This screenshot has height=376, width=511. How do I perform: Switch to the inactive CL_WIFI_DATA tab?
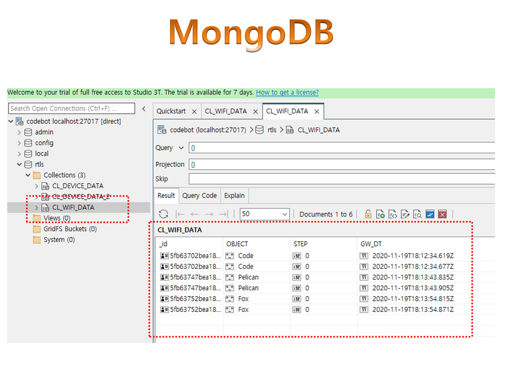tap(225, 111)
